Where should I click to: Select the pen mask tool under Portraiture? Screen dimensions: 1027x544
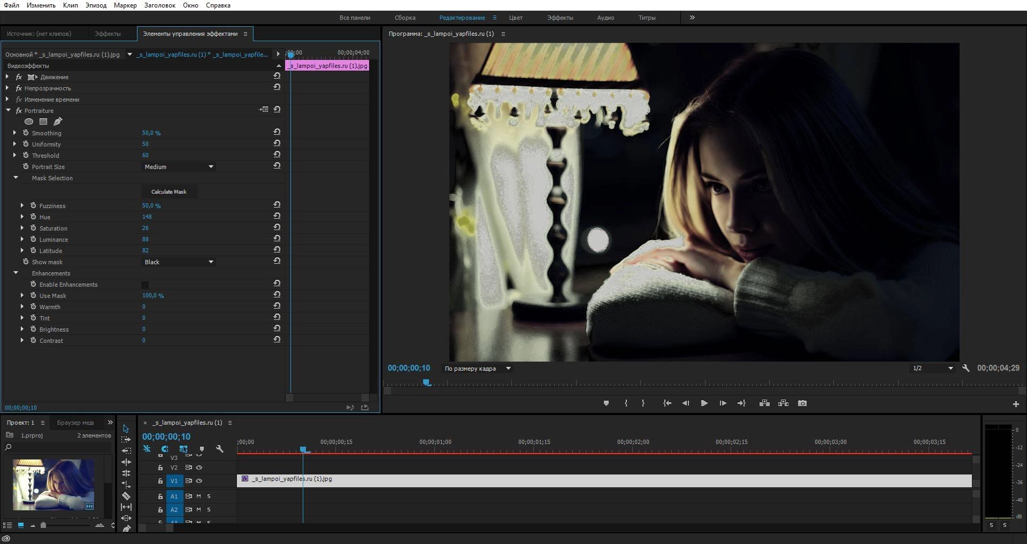[58, 121]
